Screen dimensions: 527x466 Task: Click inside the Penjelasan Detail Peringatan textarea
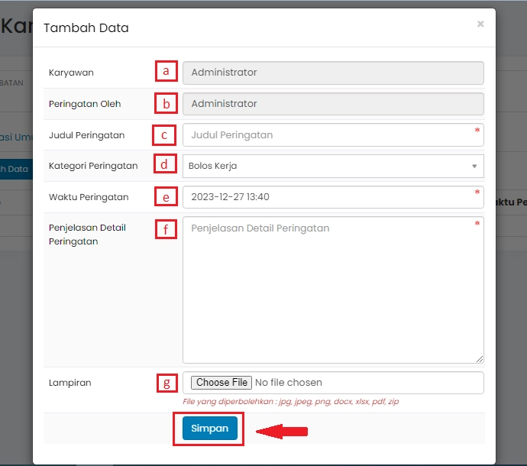pyautogui.click(x=332, y=290)
